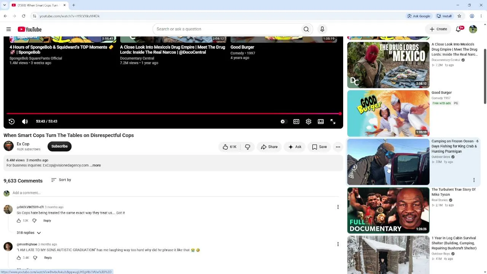This screenshot has height=274, width=487.
Task: Toggle closed captions in player
Action: (296, 121)
